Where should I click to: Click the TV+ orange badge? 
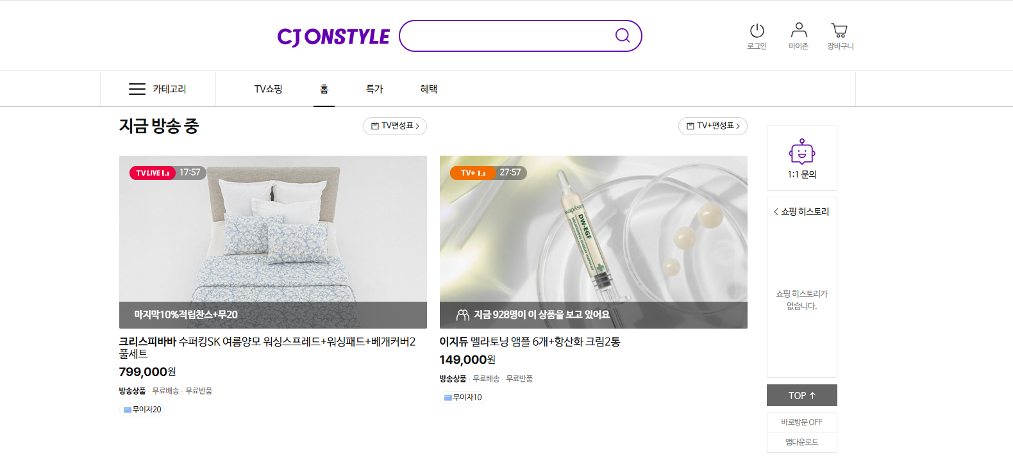point(473,173)
